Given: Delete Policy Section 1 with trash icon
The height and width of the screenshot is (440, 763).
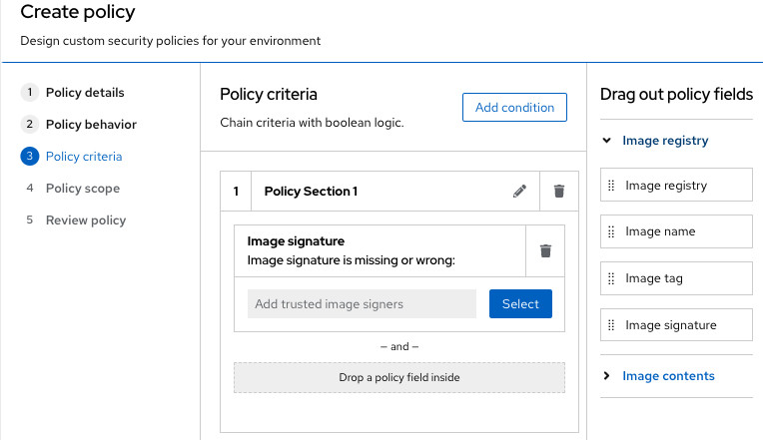Looking at the screenshot, I should pos(559,192).
